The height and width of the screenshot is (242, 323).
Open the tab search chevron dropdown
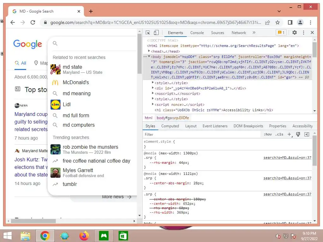point(279,11)
